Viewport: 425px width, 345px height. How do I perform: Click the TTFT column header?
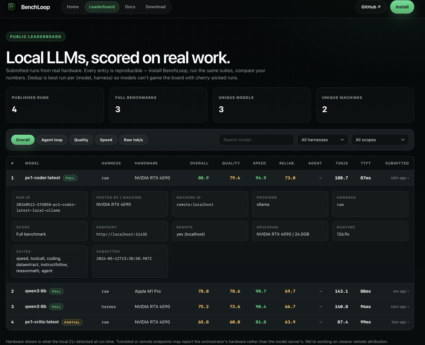tap(365, 163)
